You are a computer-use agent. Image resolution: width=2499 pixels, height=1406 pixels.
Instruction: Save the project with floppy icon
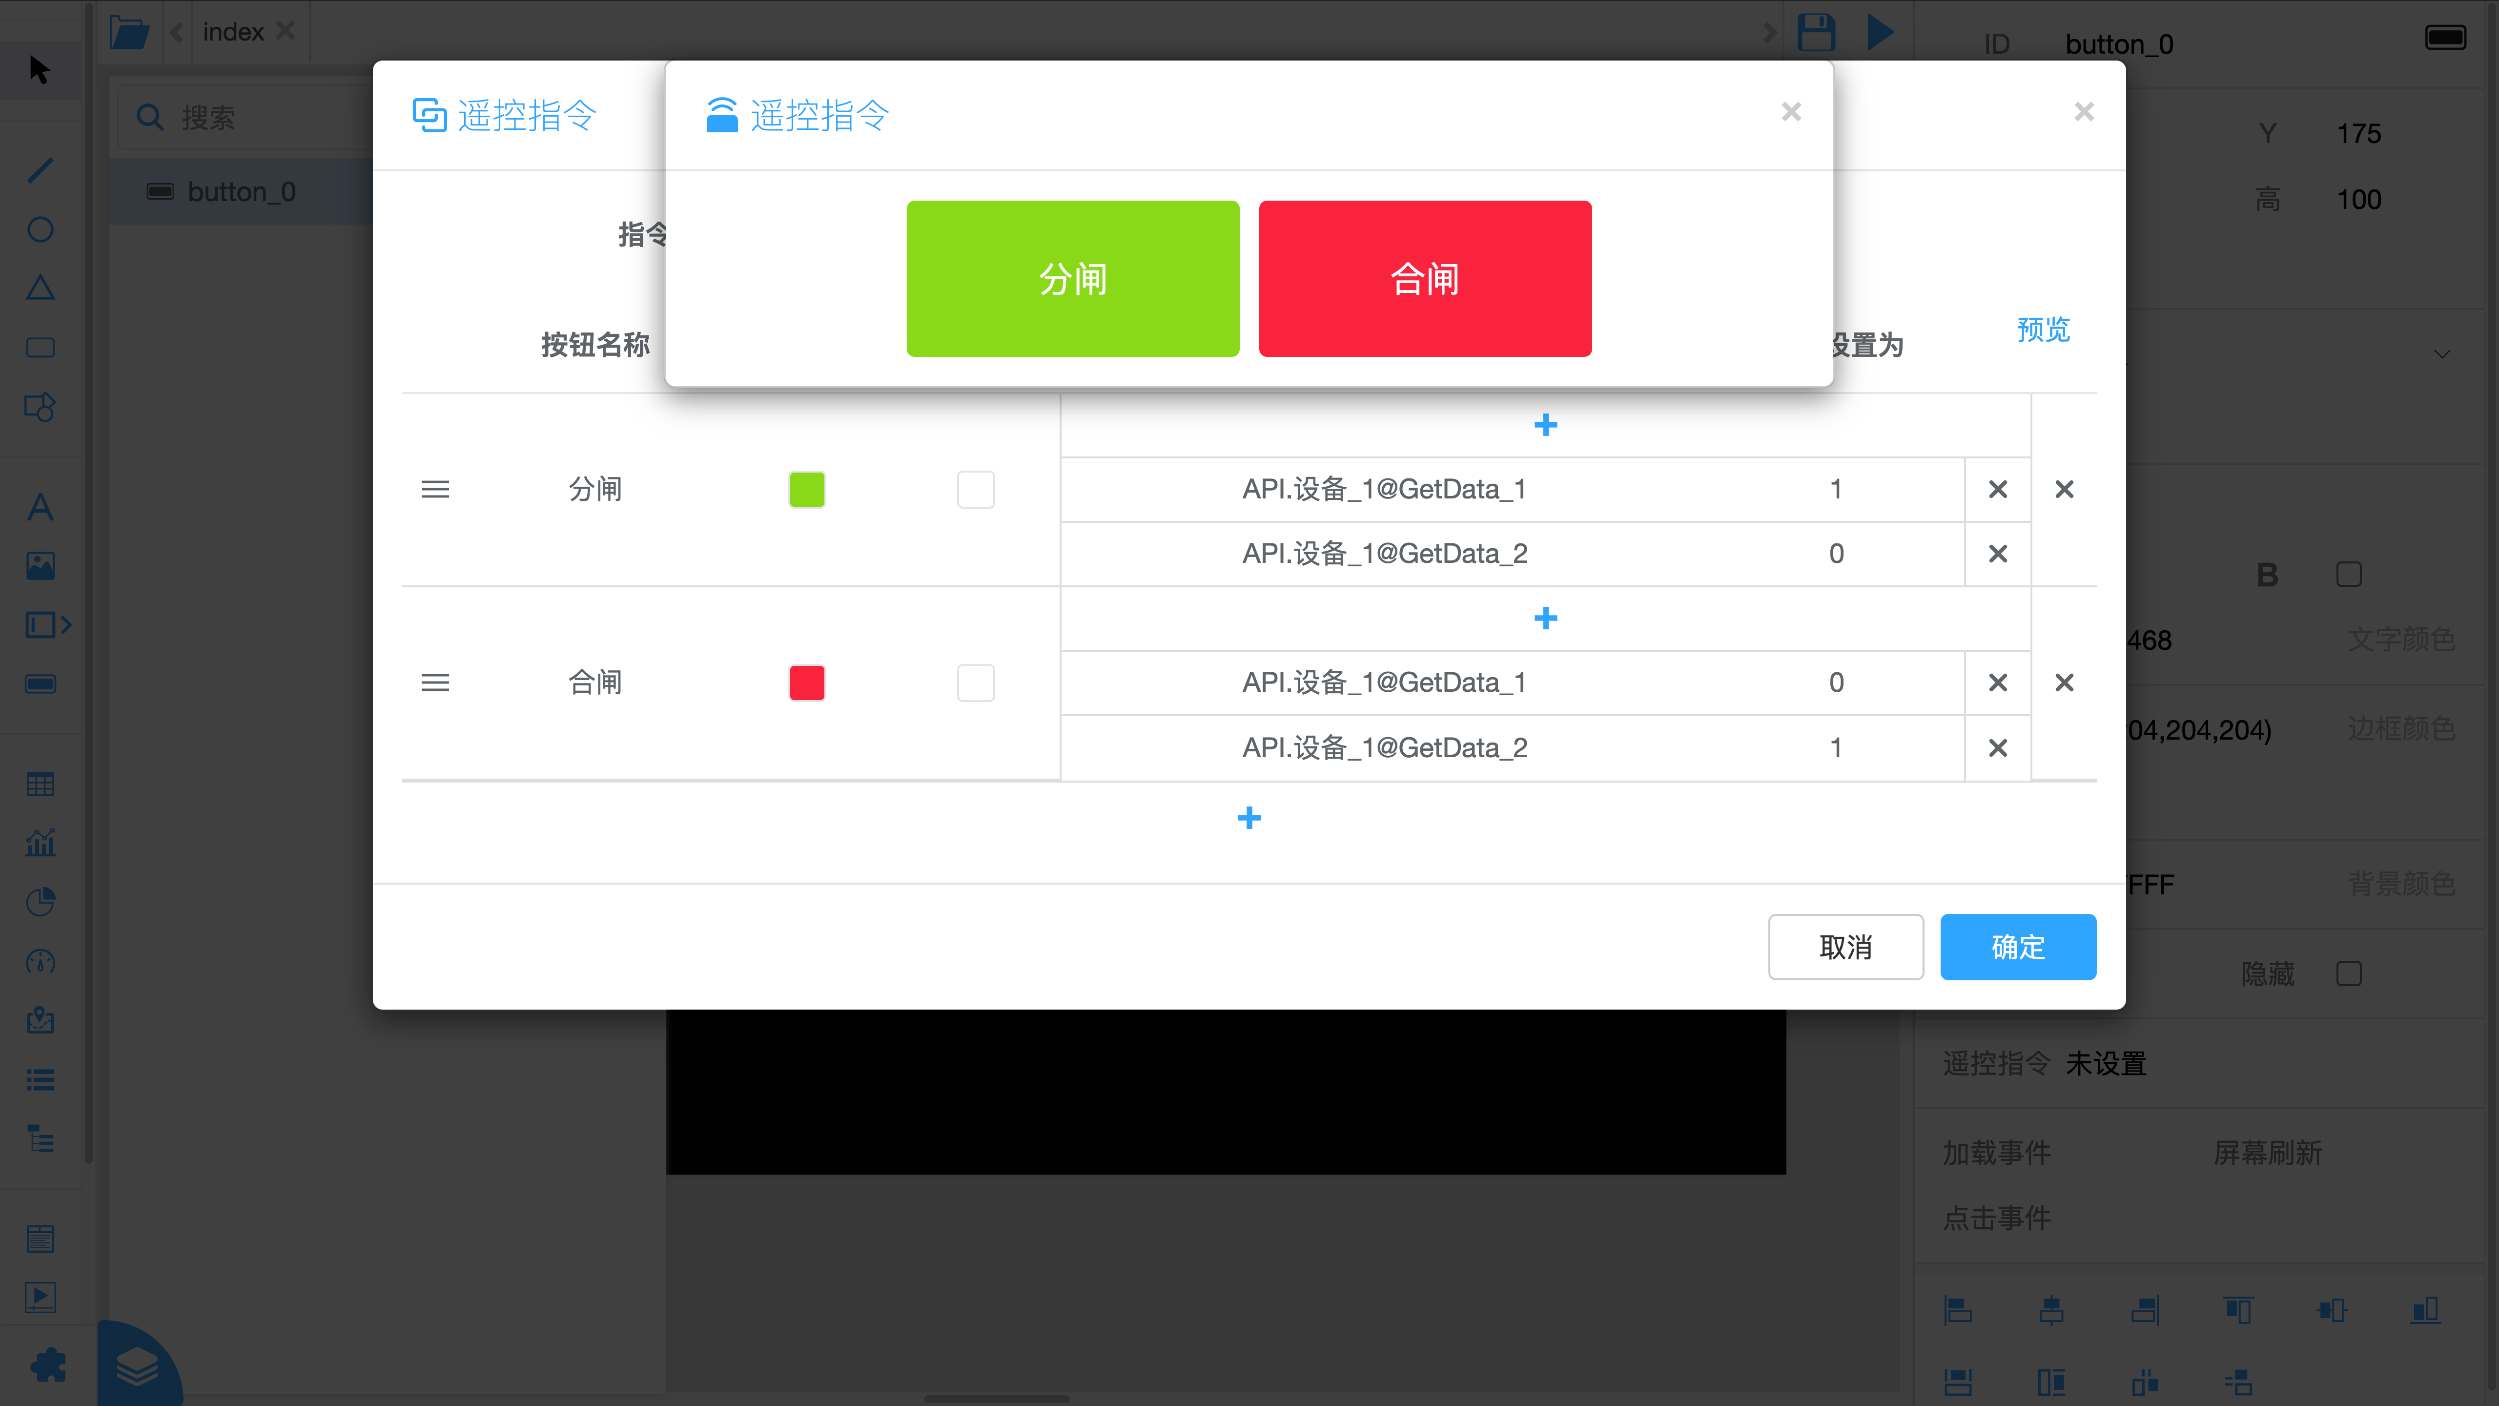pos(1816,32)
